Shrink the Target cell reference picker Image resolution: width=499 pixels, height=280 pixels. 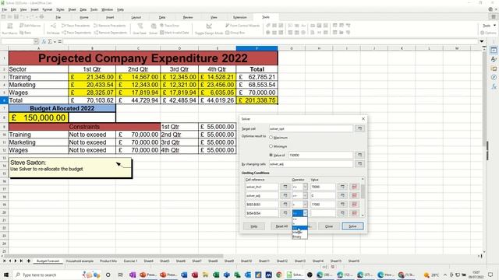coord(359,128)
